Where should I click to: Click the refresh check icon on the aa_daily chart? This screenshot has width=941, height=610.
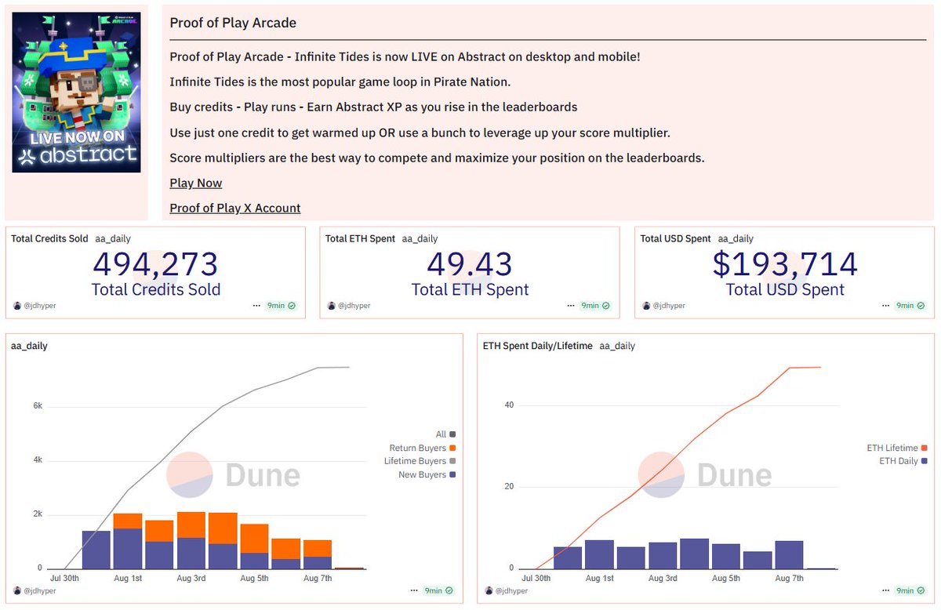point(448,590)
